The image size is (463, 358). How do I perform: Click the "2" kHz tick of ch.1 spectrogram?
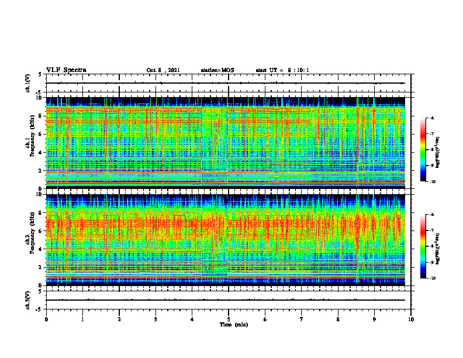41,170
